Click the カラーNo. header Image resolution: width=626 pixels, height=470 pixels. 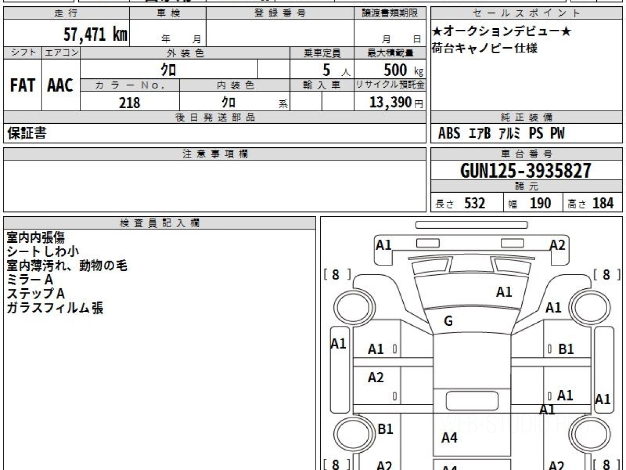coord(130,85)
